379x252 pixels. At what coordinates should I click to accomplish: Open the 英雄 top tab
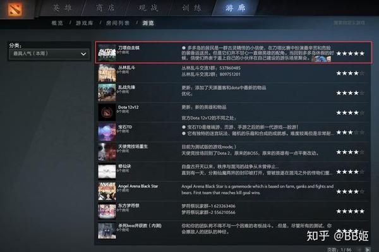click(x=62, y=8)
